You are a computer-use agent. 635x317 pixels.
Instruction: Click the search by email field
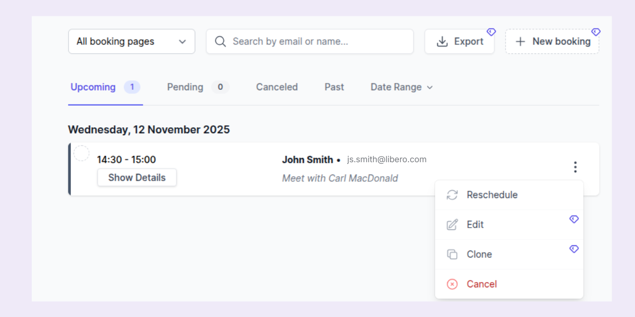[310, 41]
